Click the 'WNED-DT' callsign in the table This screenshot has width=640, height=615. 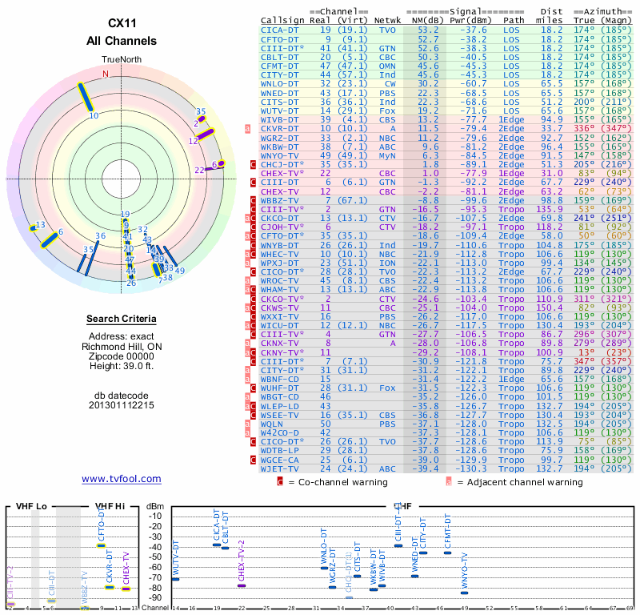tap(279, 93)
